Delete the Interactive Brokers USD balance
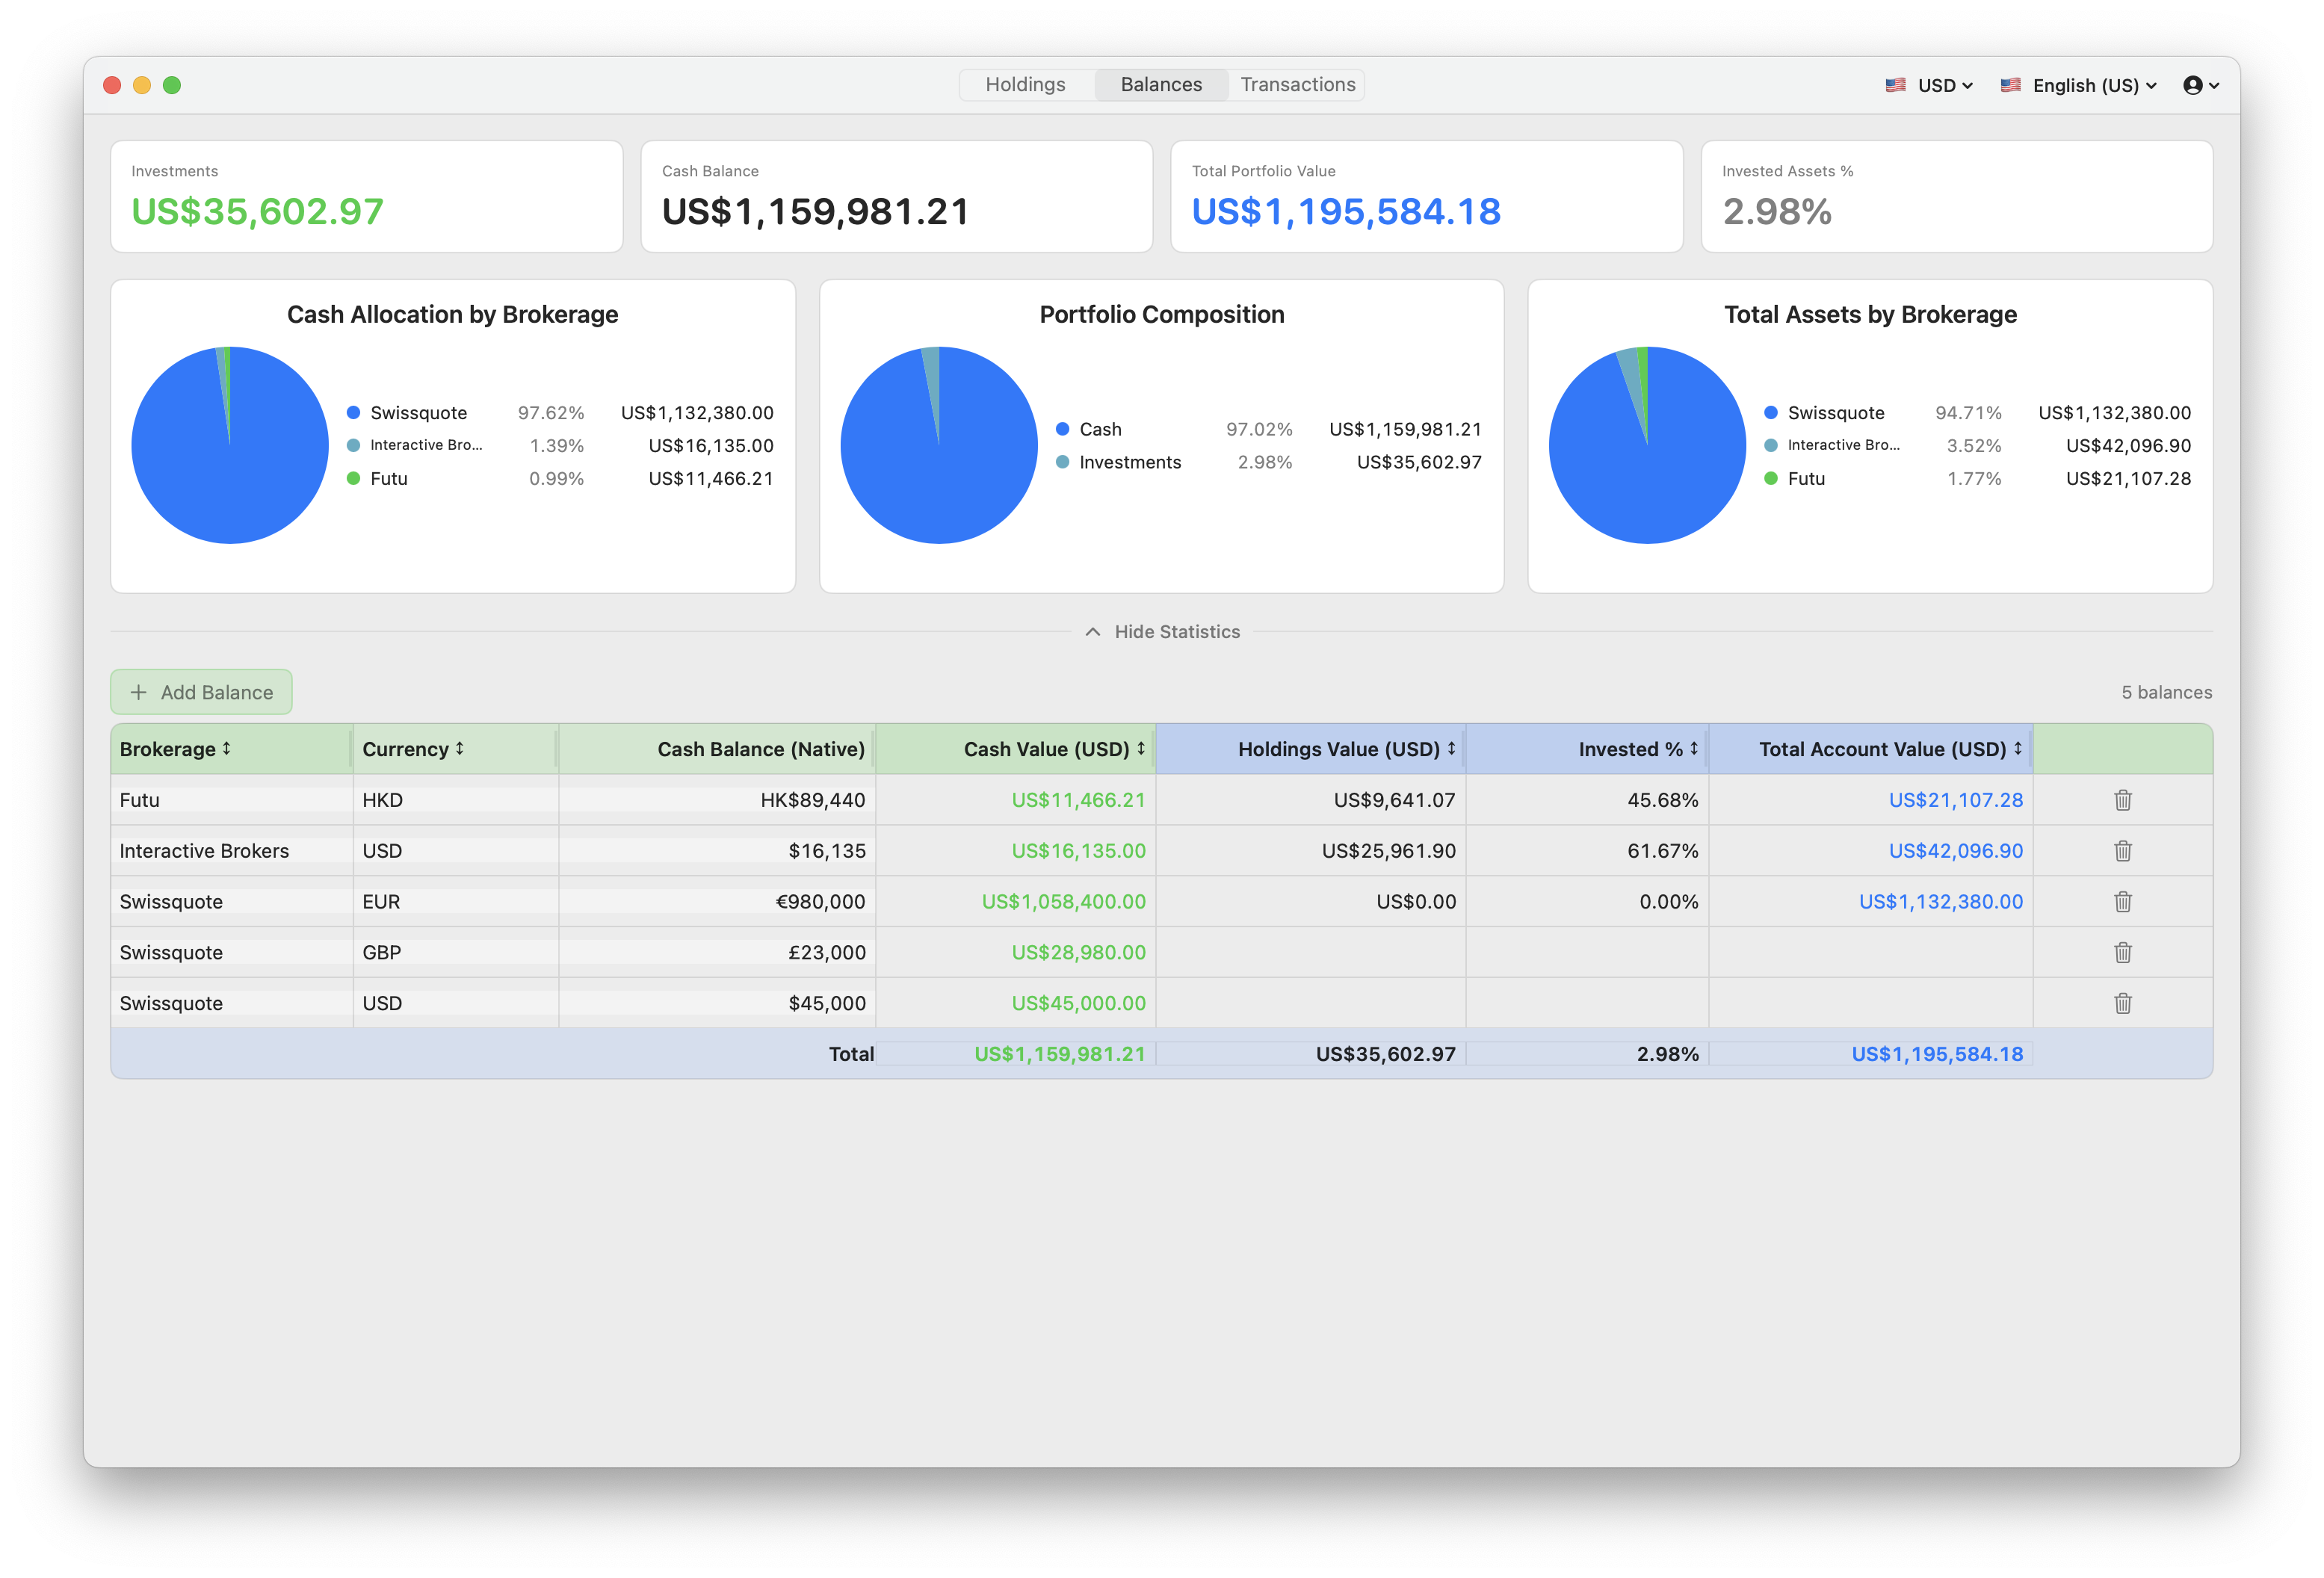 click(x=2122, y=851)
